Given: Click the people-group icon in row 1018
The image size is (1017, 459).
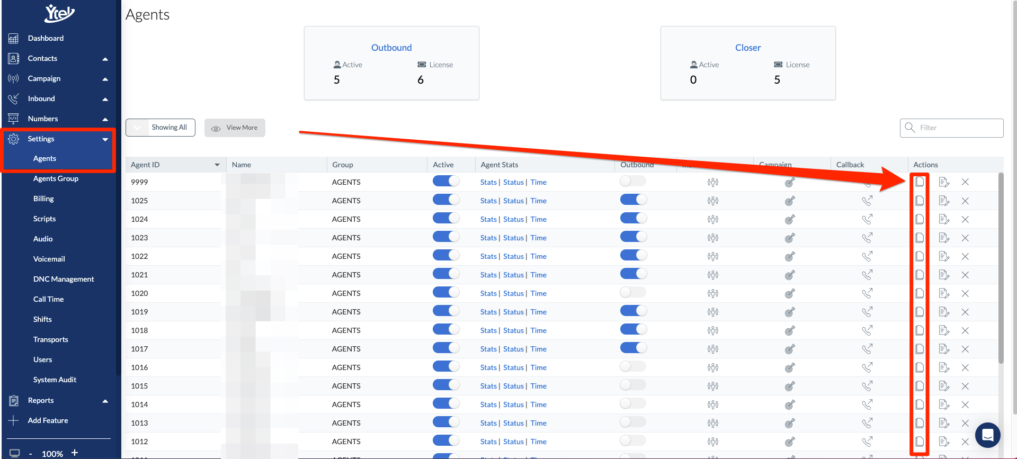Looking at the screenshot, I should pos(713,330).
